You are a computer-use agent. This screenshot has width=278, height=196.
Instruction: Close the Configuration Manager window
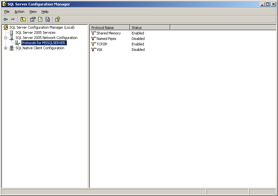(273, 4)
